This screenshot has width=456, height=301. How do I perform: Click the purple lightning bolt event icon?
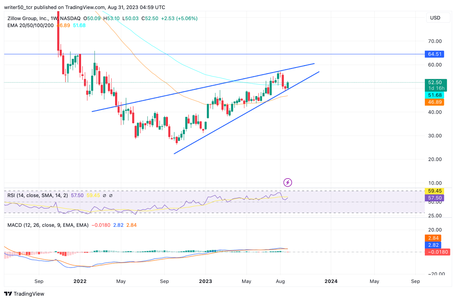(x=288, y=182)
